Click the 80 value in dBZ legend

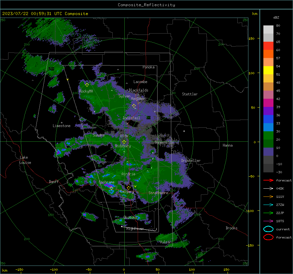278,26
